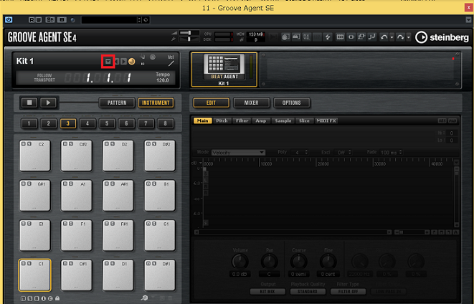Switch to the Filter tab
The width and height of the screenshot is (474, 304).
click(x=242, y=120)
